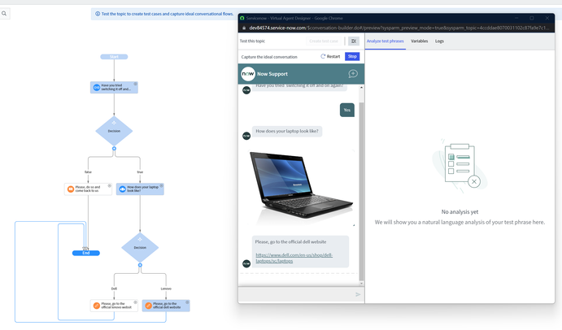This screenshot has height=330, width=562.
Task: Click the Now Support logo avatar
Action: [x=248, y=74]
